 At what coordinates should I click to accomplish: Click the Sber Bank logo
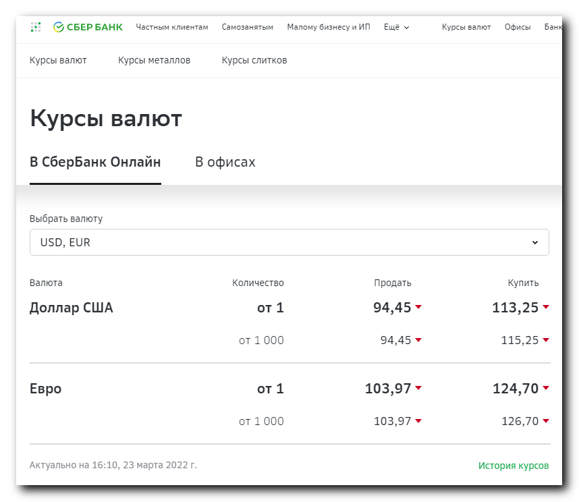pos(88,27)
